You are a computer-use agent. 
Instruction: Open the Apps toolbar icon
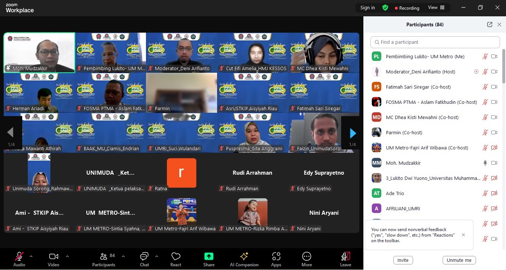[276, 257]
